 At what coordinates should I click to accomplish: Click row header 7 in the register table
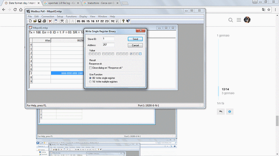tap(31, 73)
